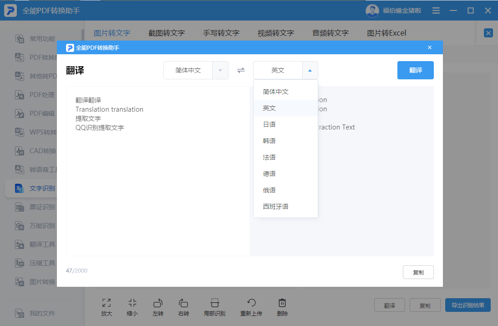Select 简体中文 in the language list
The image size is (498, 326).
(x=285, y=92)
